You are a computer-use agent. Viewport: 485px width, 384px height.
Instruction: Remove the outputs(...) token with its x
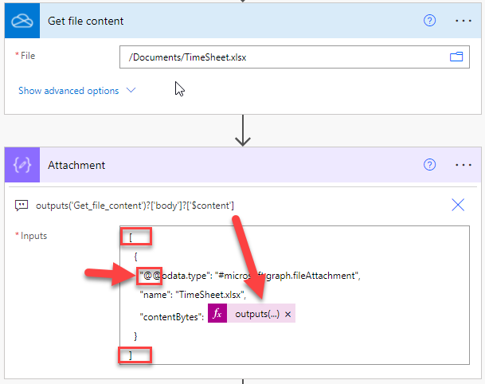(288, 315)
